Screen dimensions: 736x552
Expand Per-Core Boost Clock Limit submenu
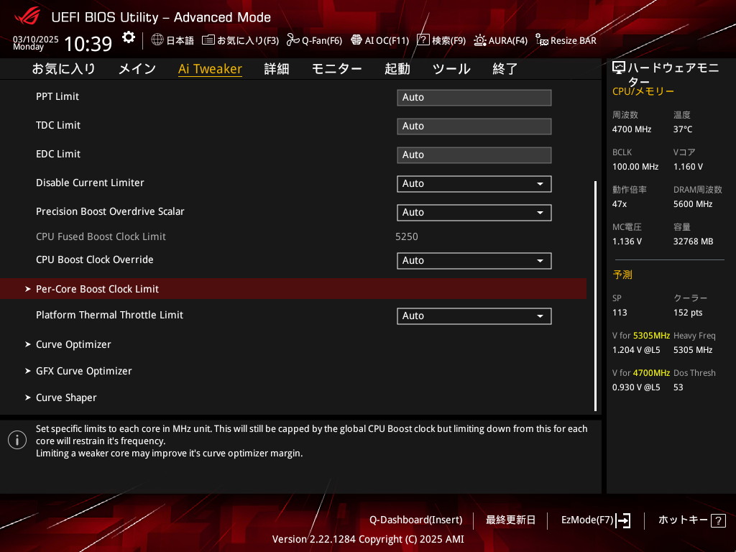tap(293, 289)
